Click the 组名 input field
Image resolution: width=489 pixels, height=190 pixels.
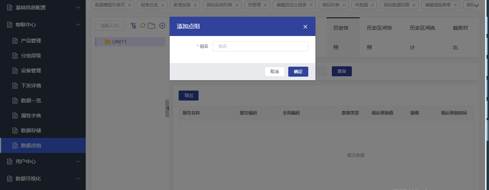(x=260, y=46)
